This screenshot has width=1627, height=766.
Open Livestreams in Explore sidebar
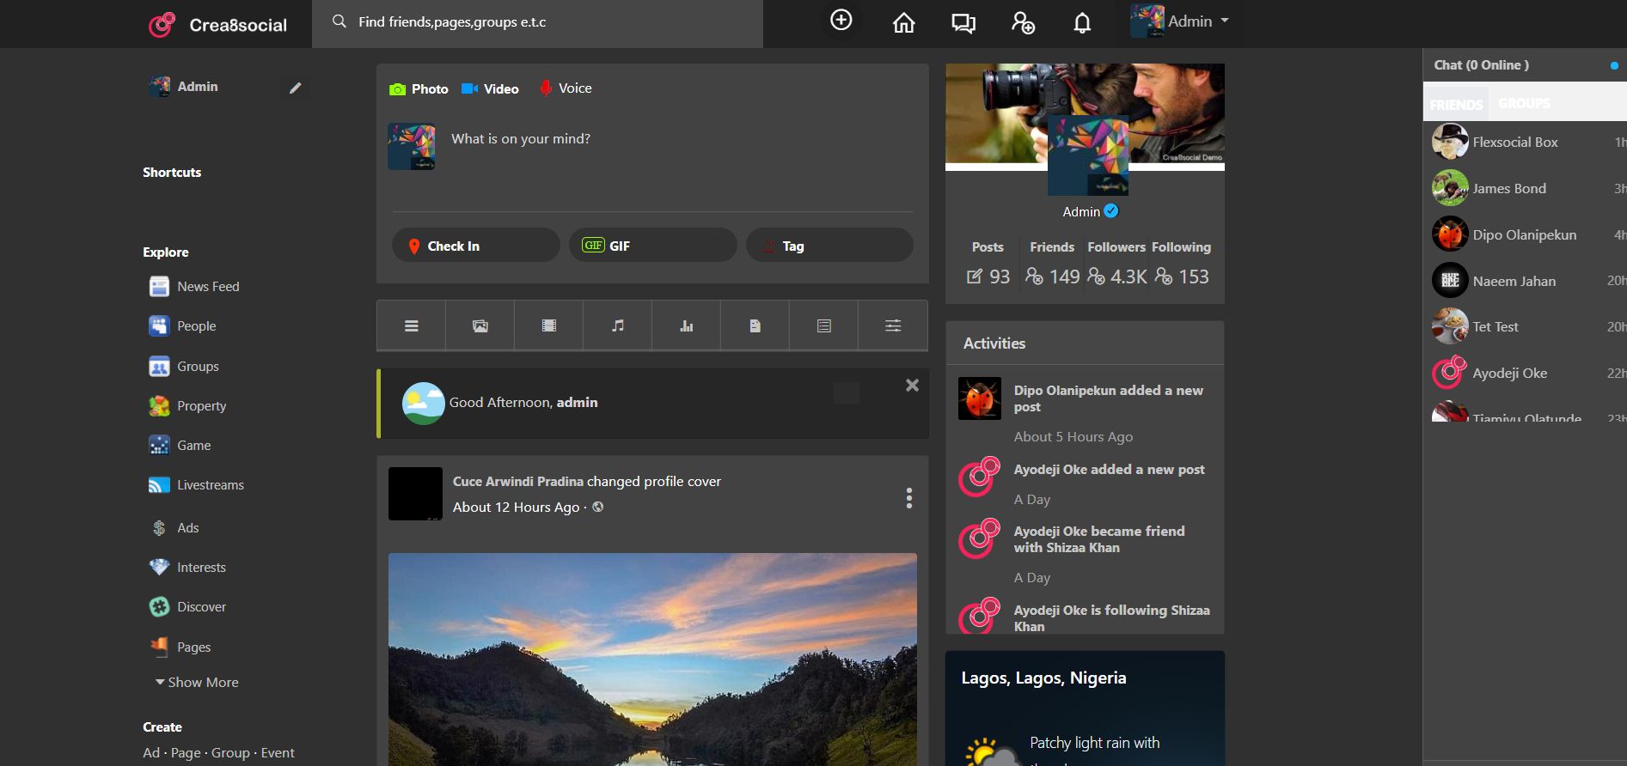[x=210, y=485]
